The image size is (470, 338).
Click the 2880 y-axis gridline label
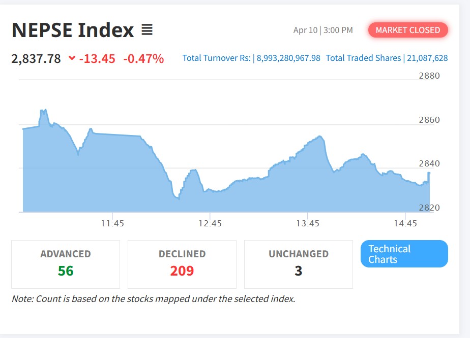[429, 76]
